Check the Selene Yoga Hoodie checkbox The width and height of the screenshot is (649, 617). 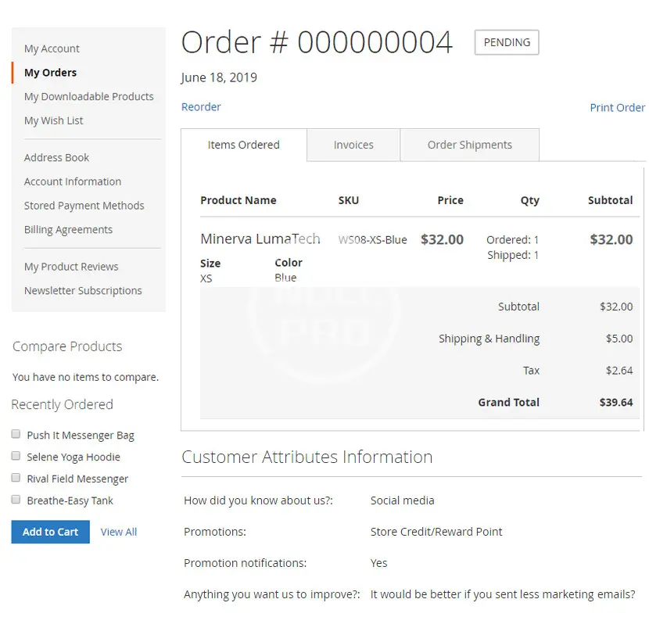[x=16, y=456]
